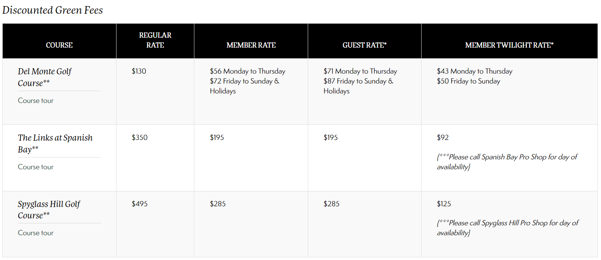Screen dimensions: 601x260
Task: Select the $350 regular rate for Spanish Bay
Action: [140, 138]
